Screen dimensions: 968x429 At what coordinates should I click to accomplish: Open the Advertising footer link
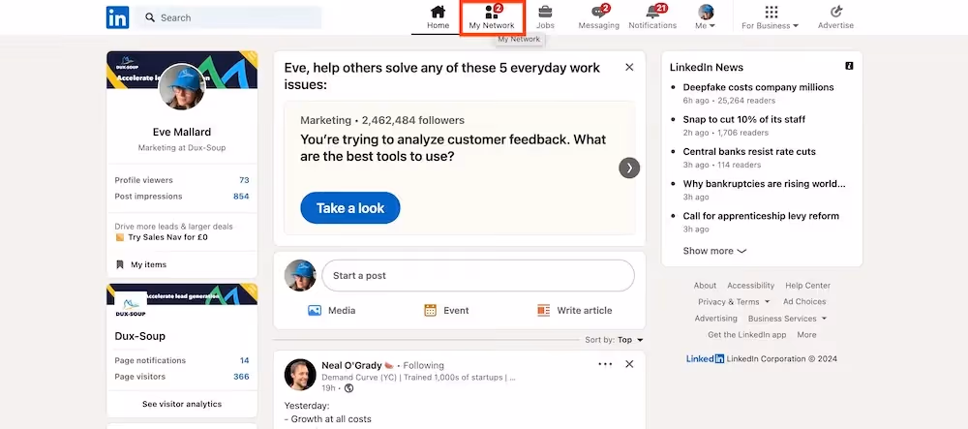point(715,319)
